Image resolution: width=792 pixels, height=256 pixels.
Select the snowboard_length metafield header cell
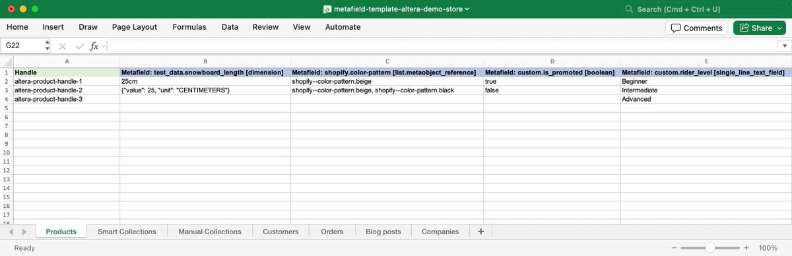205,72
